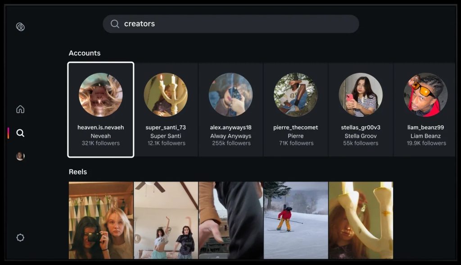Open your profile avatar in the sidebar

tap(20, 156)
